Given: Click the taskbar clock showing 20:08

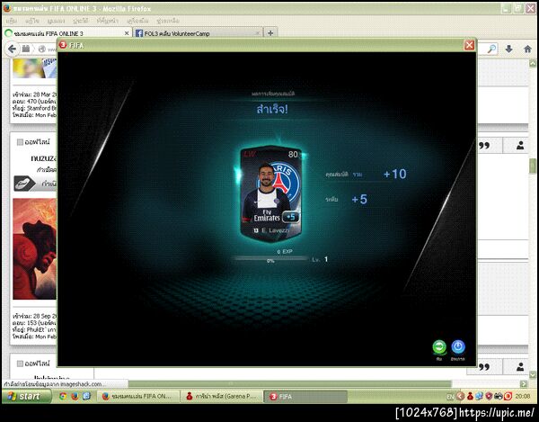Looking at the screenshot, I should tap(523, 397).
